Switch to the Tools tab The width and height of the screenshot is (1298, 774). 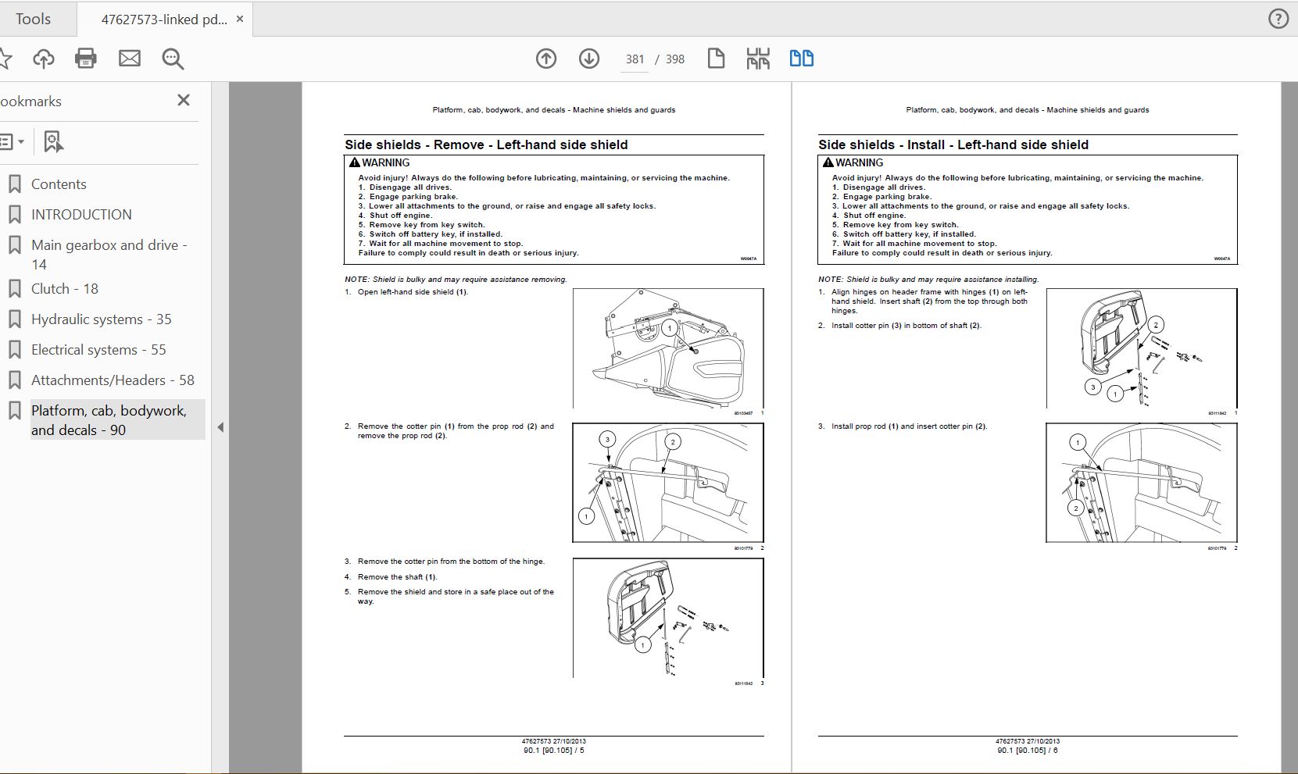tap(33, 19)
